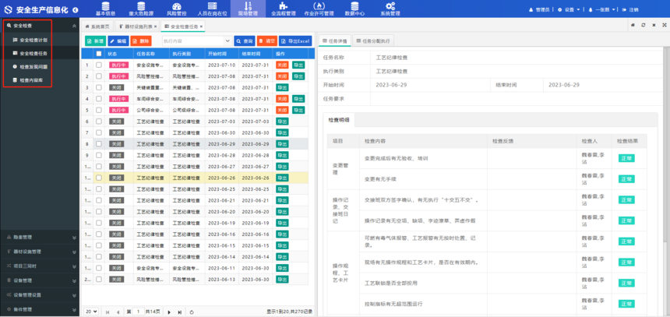Open the page size dropdown showing 20
670x317 pixels.
pos(91,312)
